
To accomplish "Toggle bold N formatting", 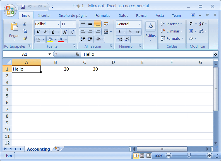I will [38, 32].
